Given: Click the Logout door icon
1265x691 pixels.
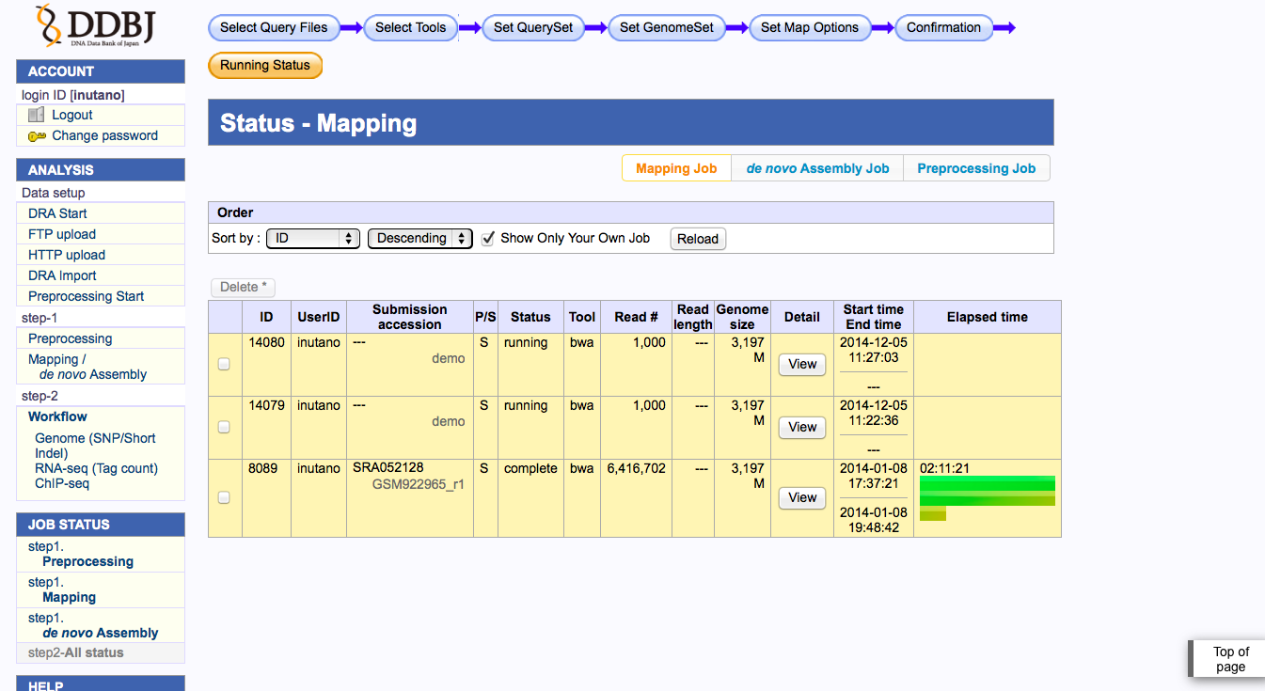Looking at the screenshot, I should click(x=36, y=115).
